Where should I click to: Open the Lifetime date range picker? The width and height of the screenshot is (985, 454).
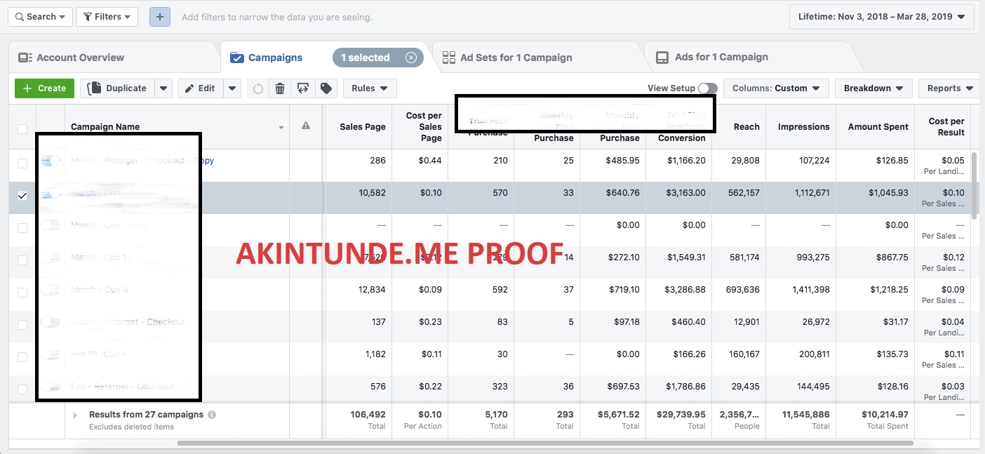pos(880,17)
